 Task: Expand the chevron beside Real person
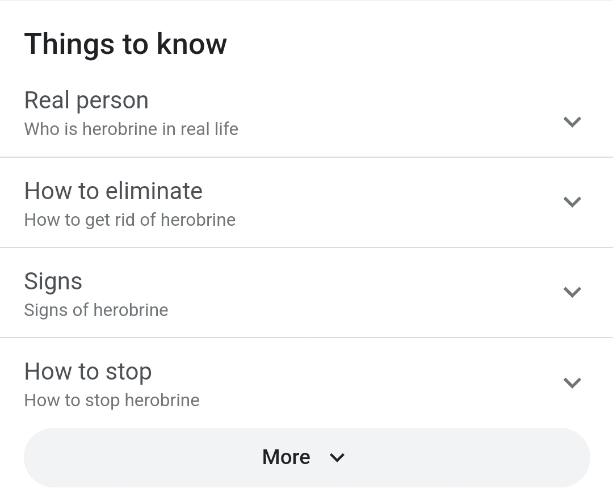572,122
